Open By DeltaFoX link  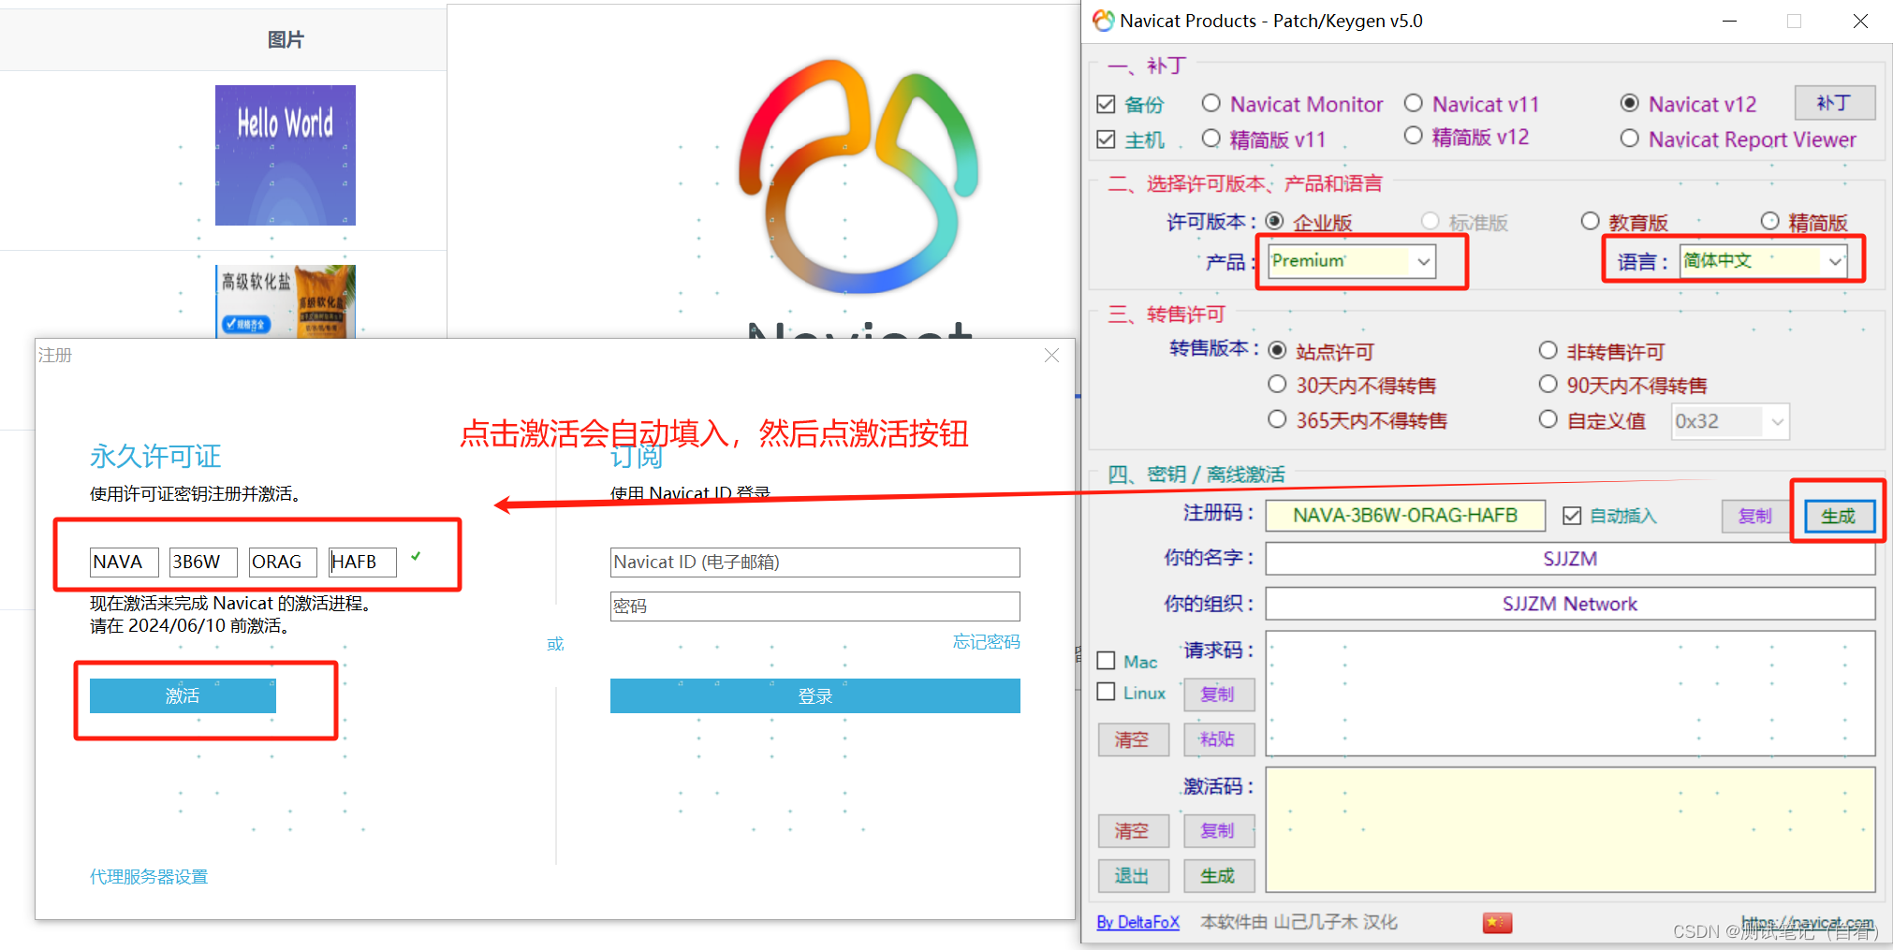coord(1137,923)
